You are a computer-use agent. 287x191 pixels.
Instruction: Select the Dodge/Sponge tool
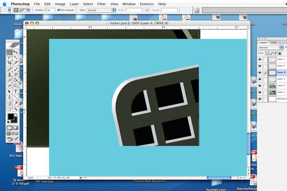tap(16, 85)
